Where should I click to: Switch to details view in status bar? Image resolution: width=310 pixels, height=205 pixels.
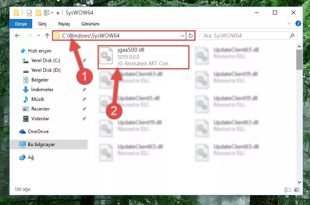(288, 190)
